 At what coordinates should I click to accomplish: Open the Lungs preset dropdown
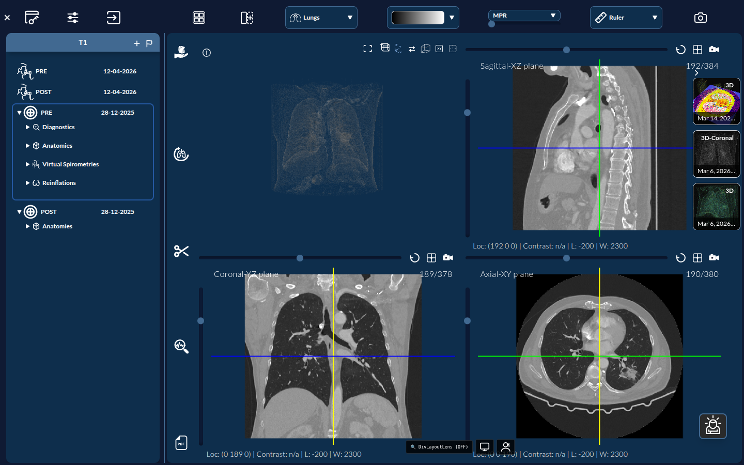[x=321, y=18]
